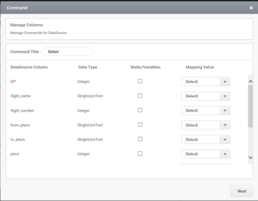258x201 pixels.
Task: Select the from_place column label
Action: point(20,125)
